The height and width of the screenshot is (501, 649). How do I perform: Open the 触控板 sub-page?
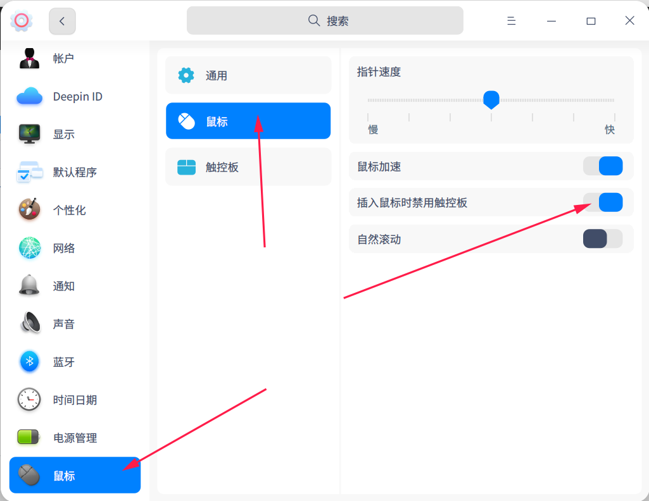click(x=248, y=167)
